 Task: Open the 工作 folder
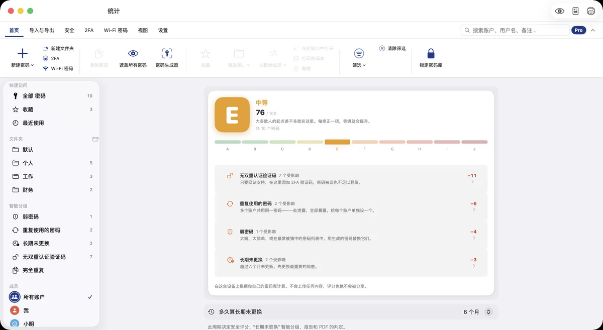pyautogui.click(x=51, y=176)
